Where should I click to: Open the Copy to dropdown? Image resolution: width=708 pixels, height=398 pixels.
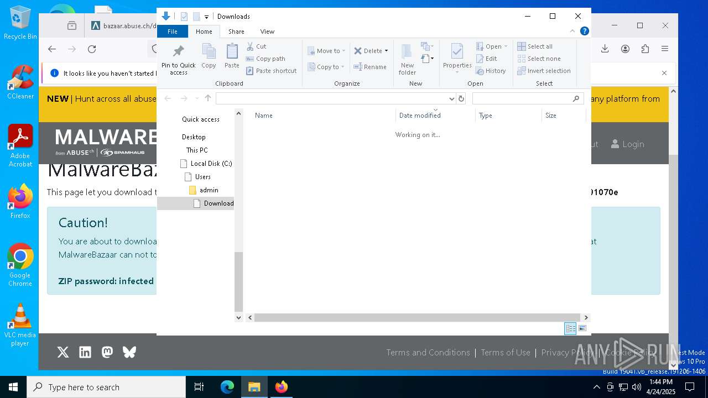tap(326, 67)
